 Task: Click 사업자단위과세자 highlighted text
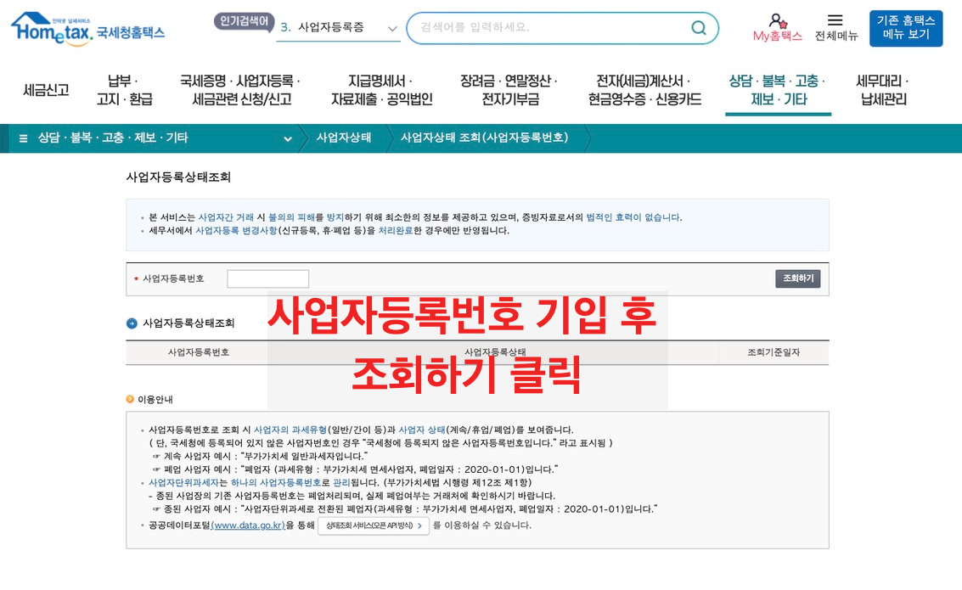(x=184, y=483)
